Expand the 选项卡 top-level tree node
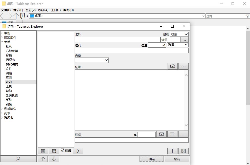Screen dimensions: 250x165 tap(2, 118)
